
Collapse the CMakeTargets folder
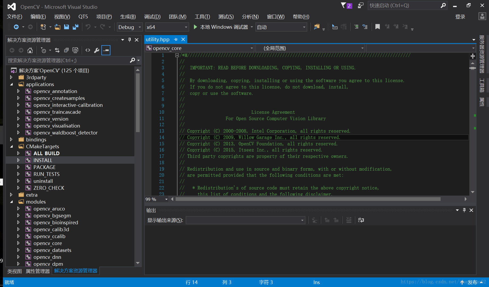[x=11, y=146]
